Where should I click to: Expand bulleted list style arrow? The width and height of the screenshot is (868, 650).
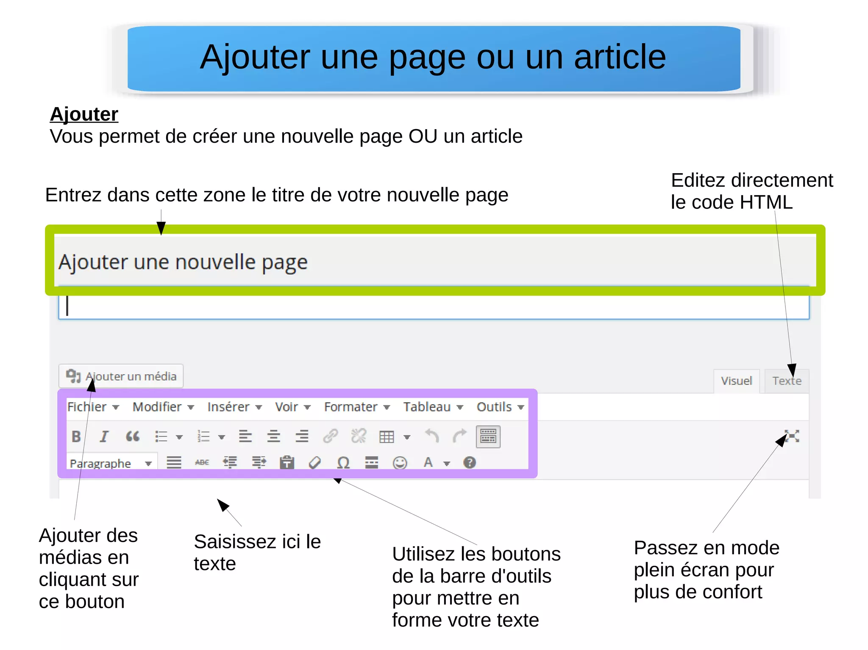[179, 437]
